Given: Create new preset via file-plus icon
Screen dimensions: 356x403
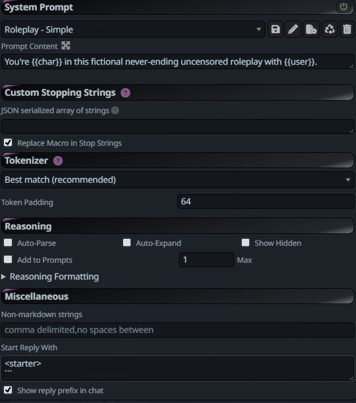Looking at the screenshot, I should 311,29.
